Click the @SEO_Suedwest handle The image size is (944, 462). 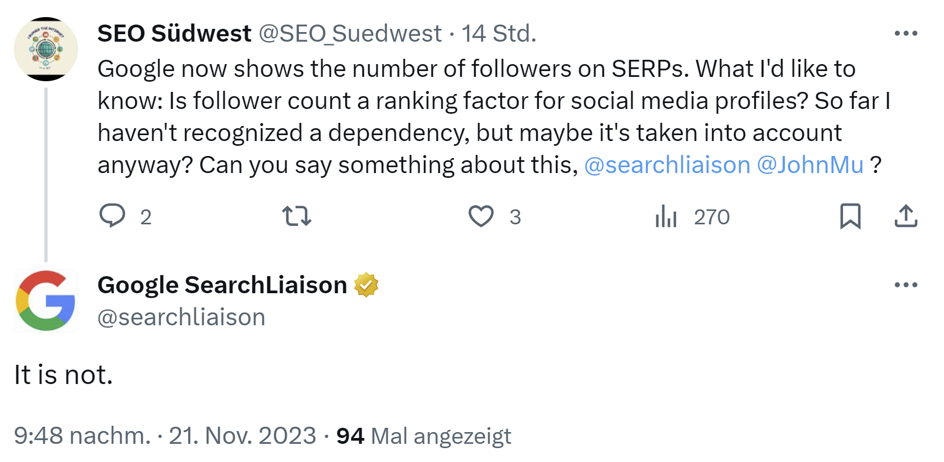pos(349,33)
